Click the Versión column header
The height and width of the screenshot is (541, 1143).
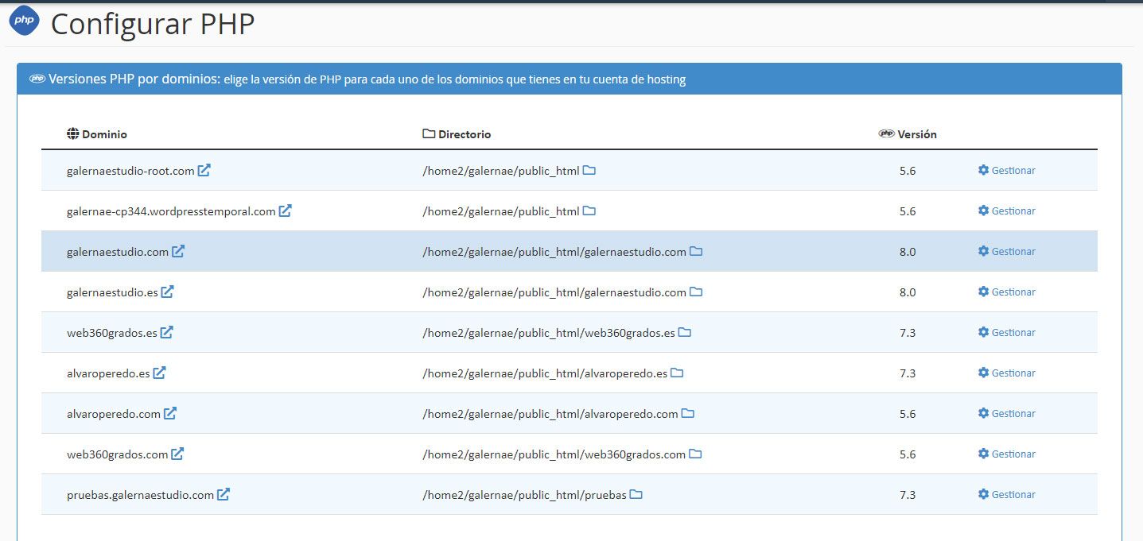tap(908, 134)
